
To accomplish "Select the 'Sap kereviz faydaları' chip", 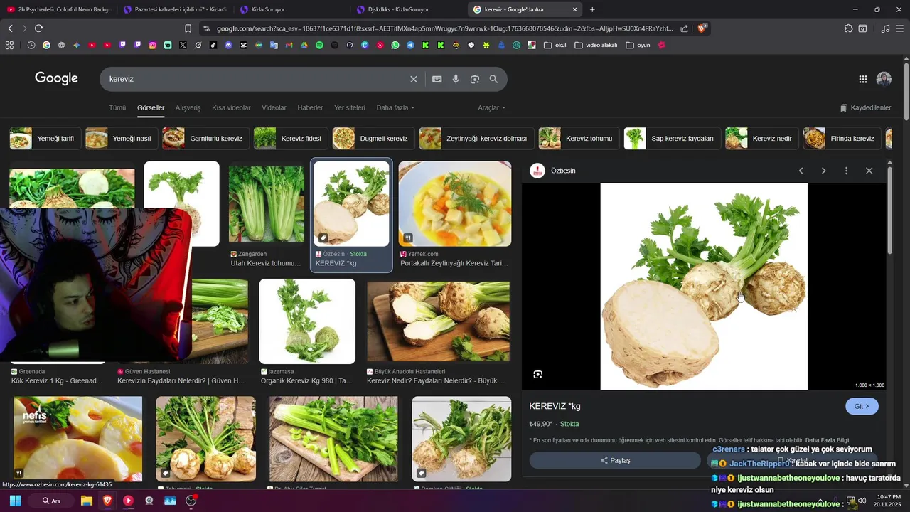I will [x=671, y=138].
